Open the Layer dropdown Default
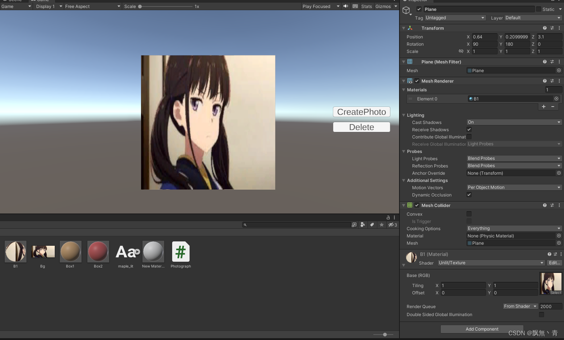Screen dimensions: 564x340 pos(533,18)
